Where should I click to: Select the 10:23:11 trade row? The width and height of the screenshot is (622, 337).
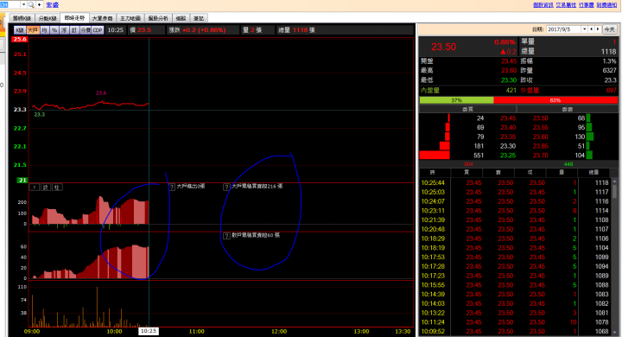coord(515,210)
